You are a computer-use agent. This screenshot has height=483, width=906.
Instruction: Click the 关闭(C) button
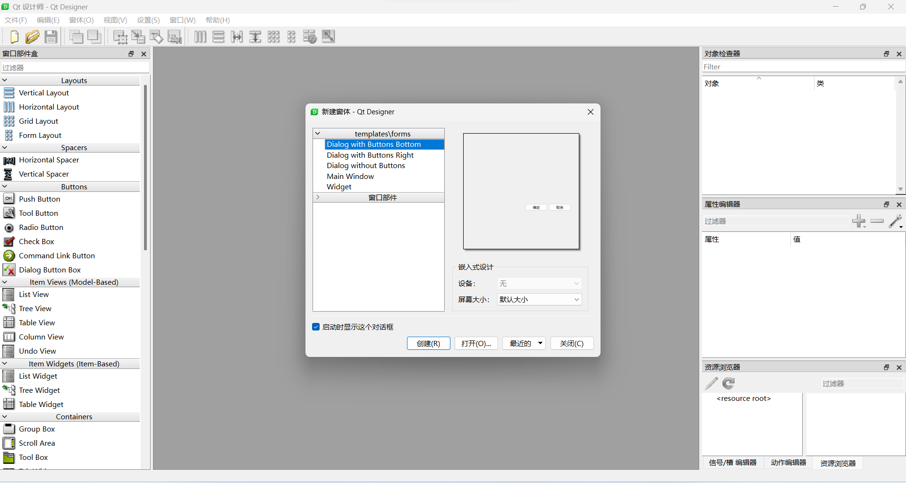click(x=572, y=343)
